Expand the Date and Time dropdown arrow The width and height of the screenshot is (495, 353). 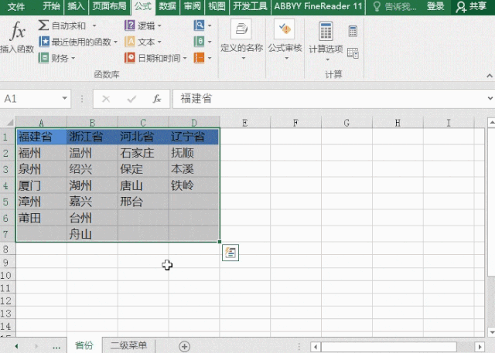point(185,58)
